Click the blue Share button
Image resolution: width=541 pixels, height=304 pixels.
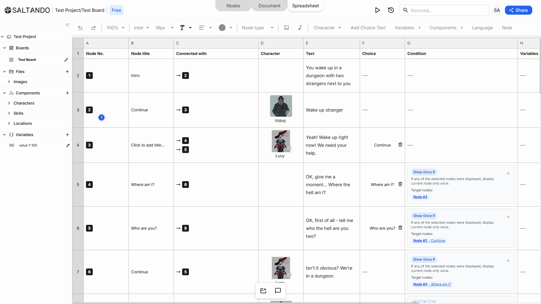point(518,10)
